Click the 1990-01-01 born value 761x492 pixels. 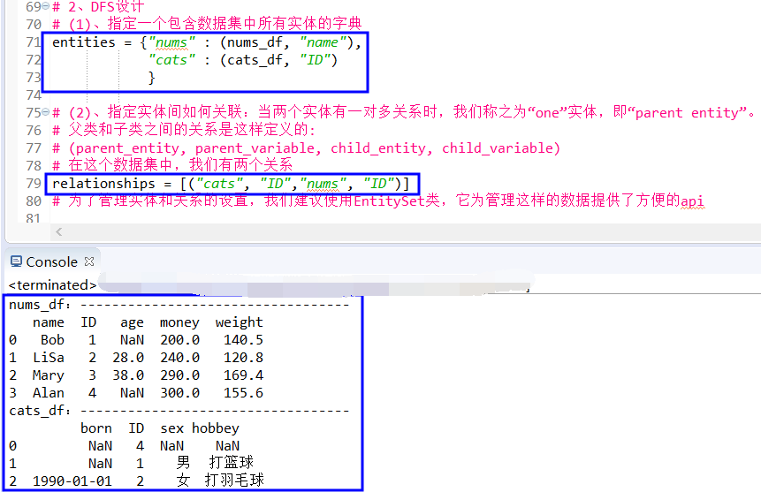tap(72, 481)
